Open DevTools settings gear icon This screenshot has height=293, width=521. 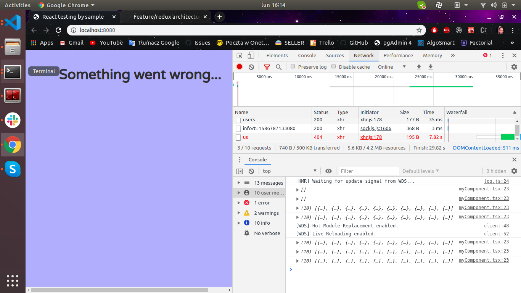pyautogui.click(x=514, y=67)
